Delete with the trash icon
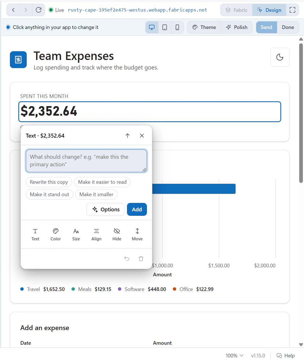Viewport: 304px width, 363px height. [141, 259]
